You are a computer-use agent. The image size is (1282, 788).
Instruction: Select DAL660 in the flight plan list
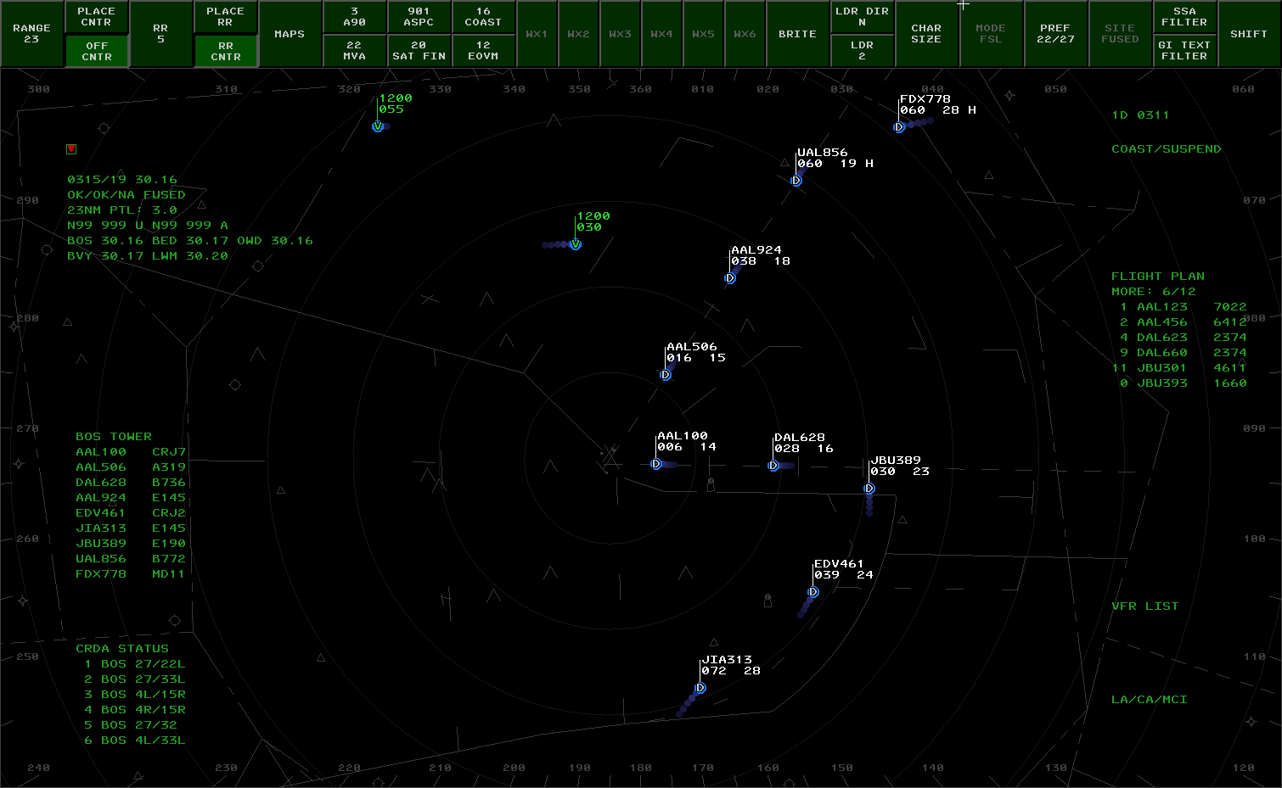(x=1184, y=353)
